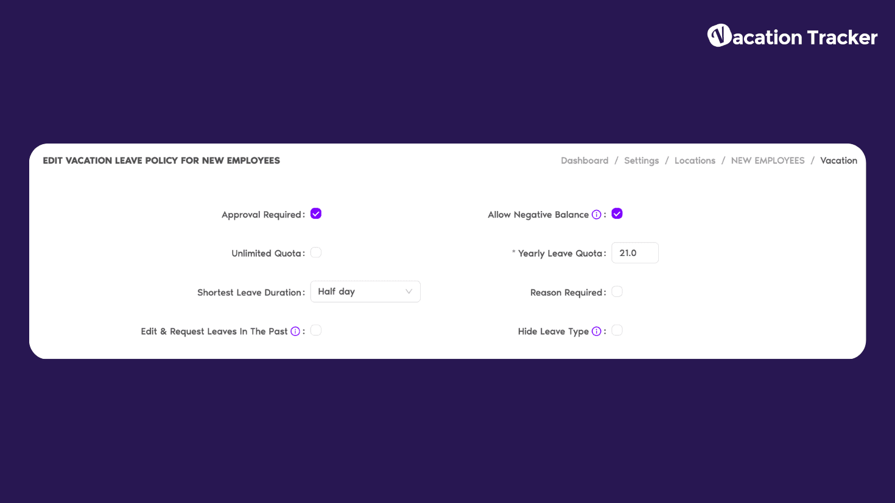Image resolution: width=895 pixels, height=503 pixels.
Task: Disable the Allow Negative Balance checkbox
Action: pos(617,213)
